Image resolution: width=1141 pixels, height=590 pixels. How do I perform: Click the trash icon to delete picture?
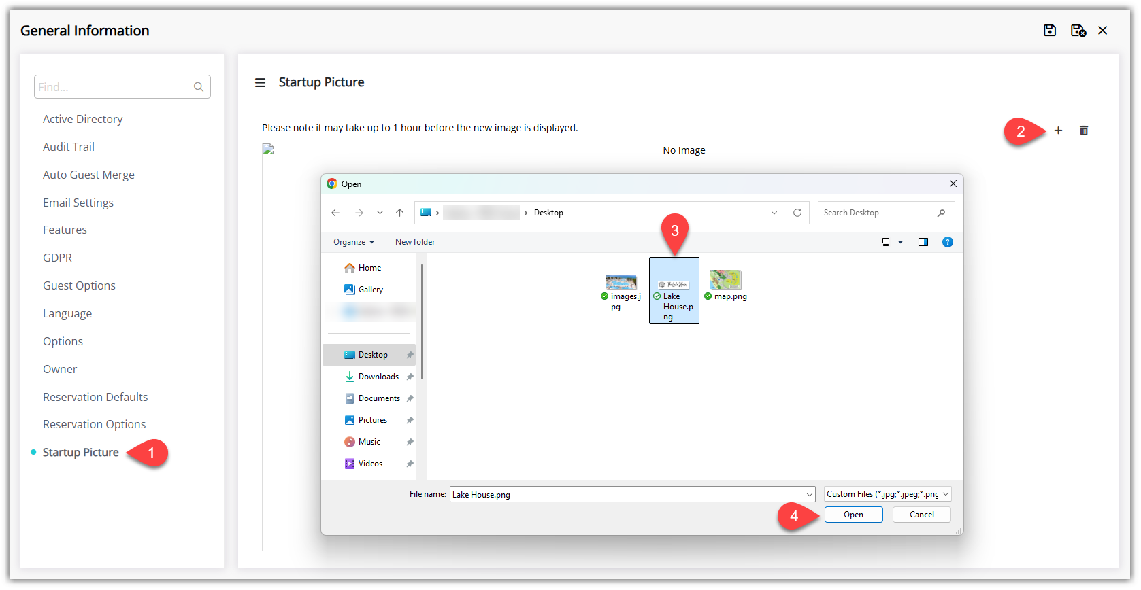(1084, 131)
